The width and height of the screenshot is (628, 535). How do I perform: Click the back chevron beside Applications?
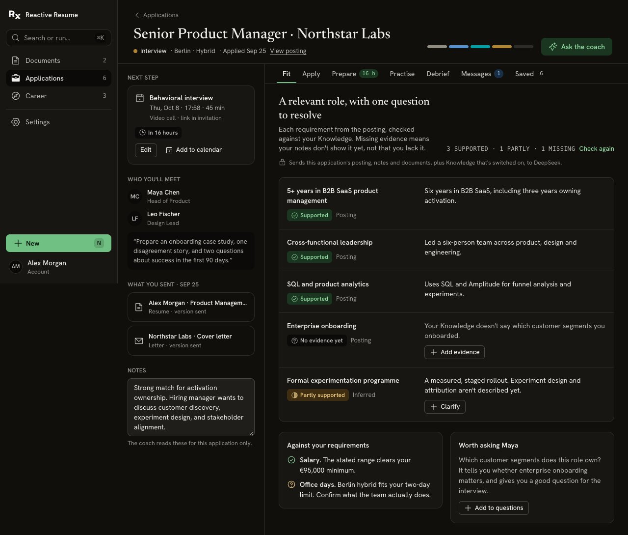click(137, 15)
